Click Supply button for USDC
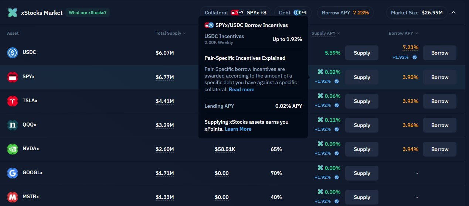The image size is (469, 206). 362,53
